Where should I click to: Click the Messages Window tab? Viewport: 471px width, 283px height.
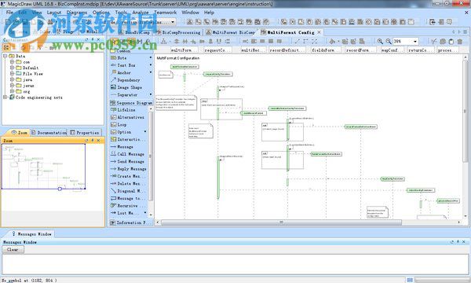point(31,233)
